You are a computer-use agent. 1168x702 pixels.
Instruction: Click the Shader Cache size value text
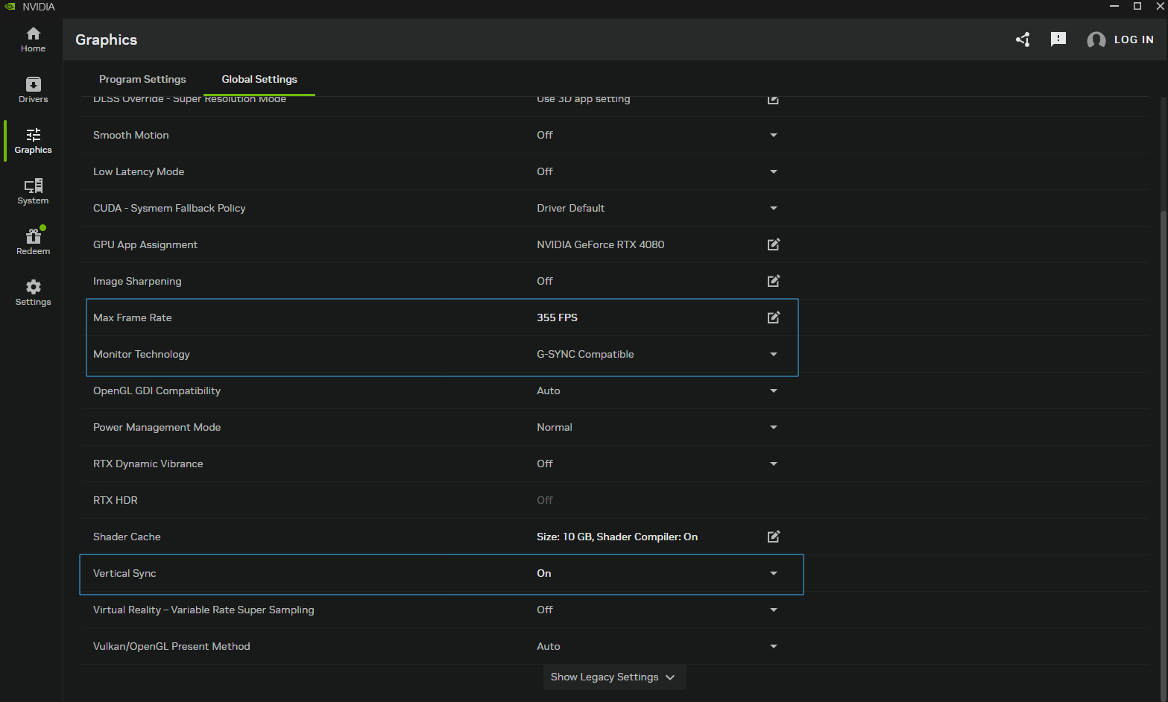click(617, 537)
